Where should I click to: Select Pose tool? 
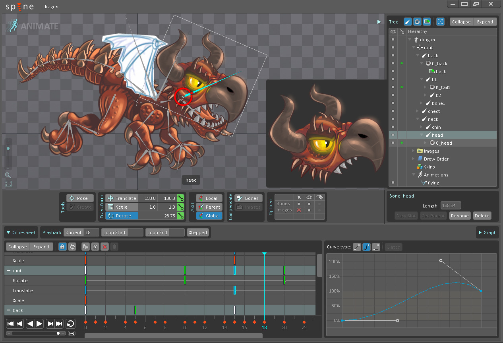(x=80, y=198)
